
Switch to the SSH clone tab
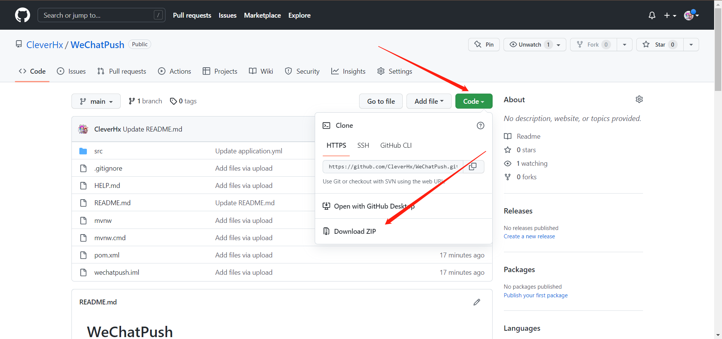tap(363, 145)
